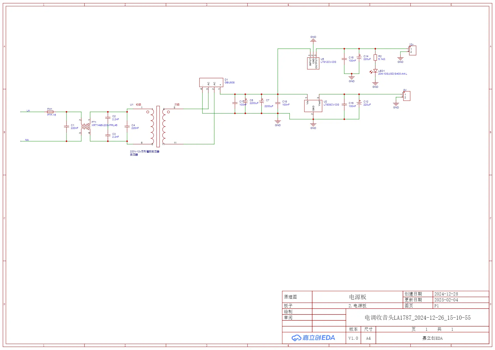Click the 嘉立创EDA text in bottom-right cell
This screenshot has width=495, height=350.
(x=432, y=338)
